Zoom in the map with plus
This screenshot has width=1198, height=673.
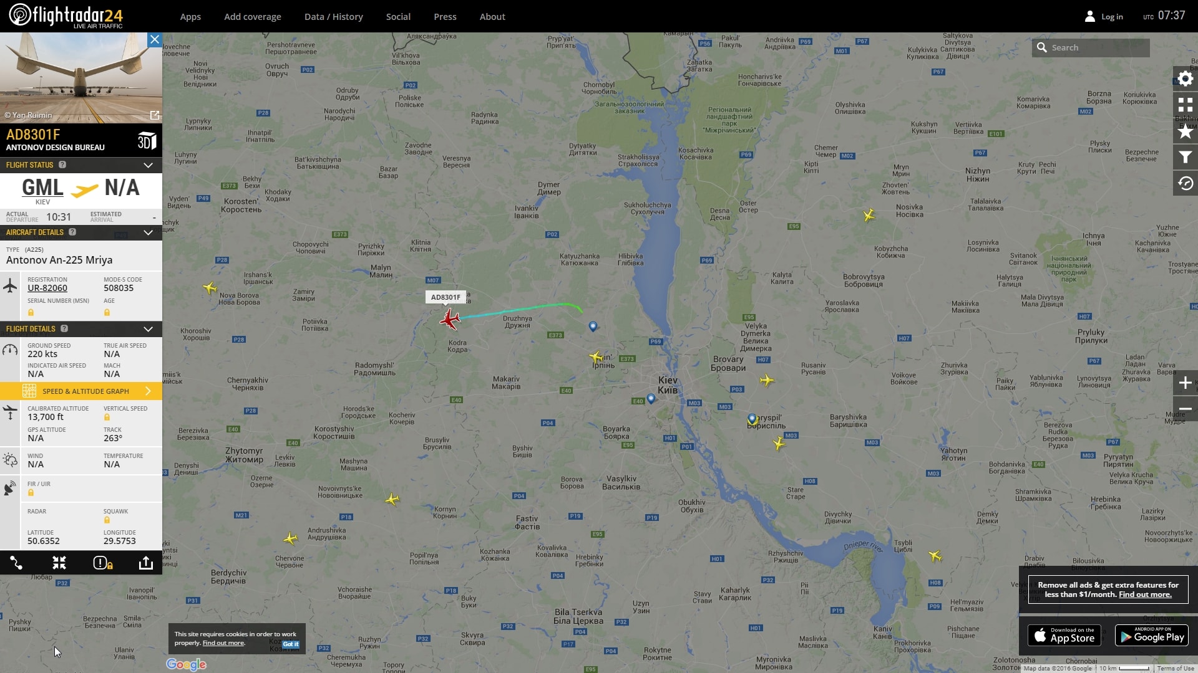(1185, 383)
